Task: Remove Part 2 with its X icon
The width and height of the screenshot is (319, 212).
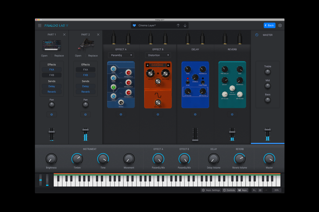Action: (x=98, y=34)
